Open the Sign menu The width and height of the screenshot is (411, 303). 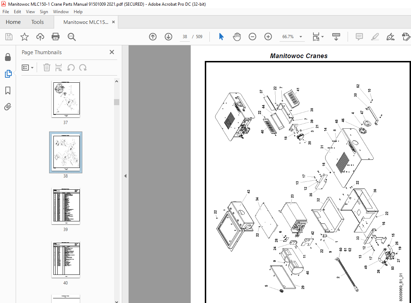(x=44, y=11)
